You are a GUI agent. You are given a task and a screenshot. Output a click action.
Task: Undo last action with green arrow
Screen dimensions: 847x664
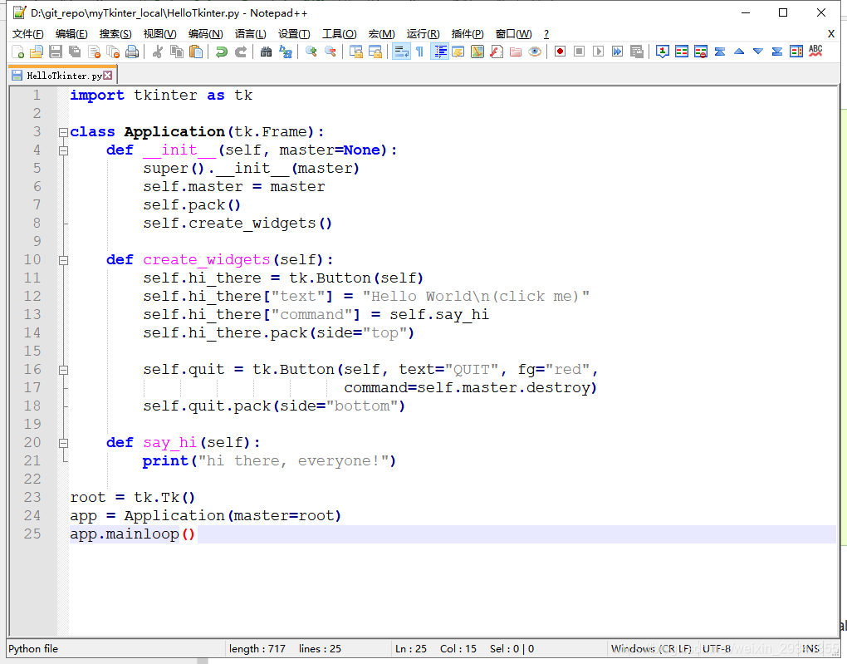222,52
